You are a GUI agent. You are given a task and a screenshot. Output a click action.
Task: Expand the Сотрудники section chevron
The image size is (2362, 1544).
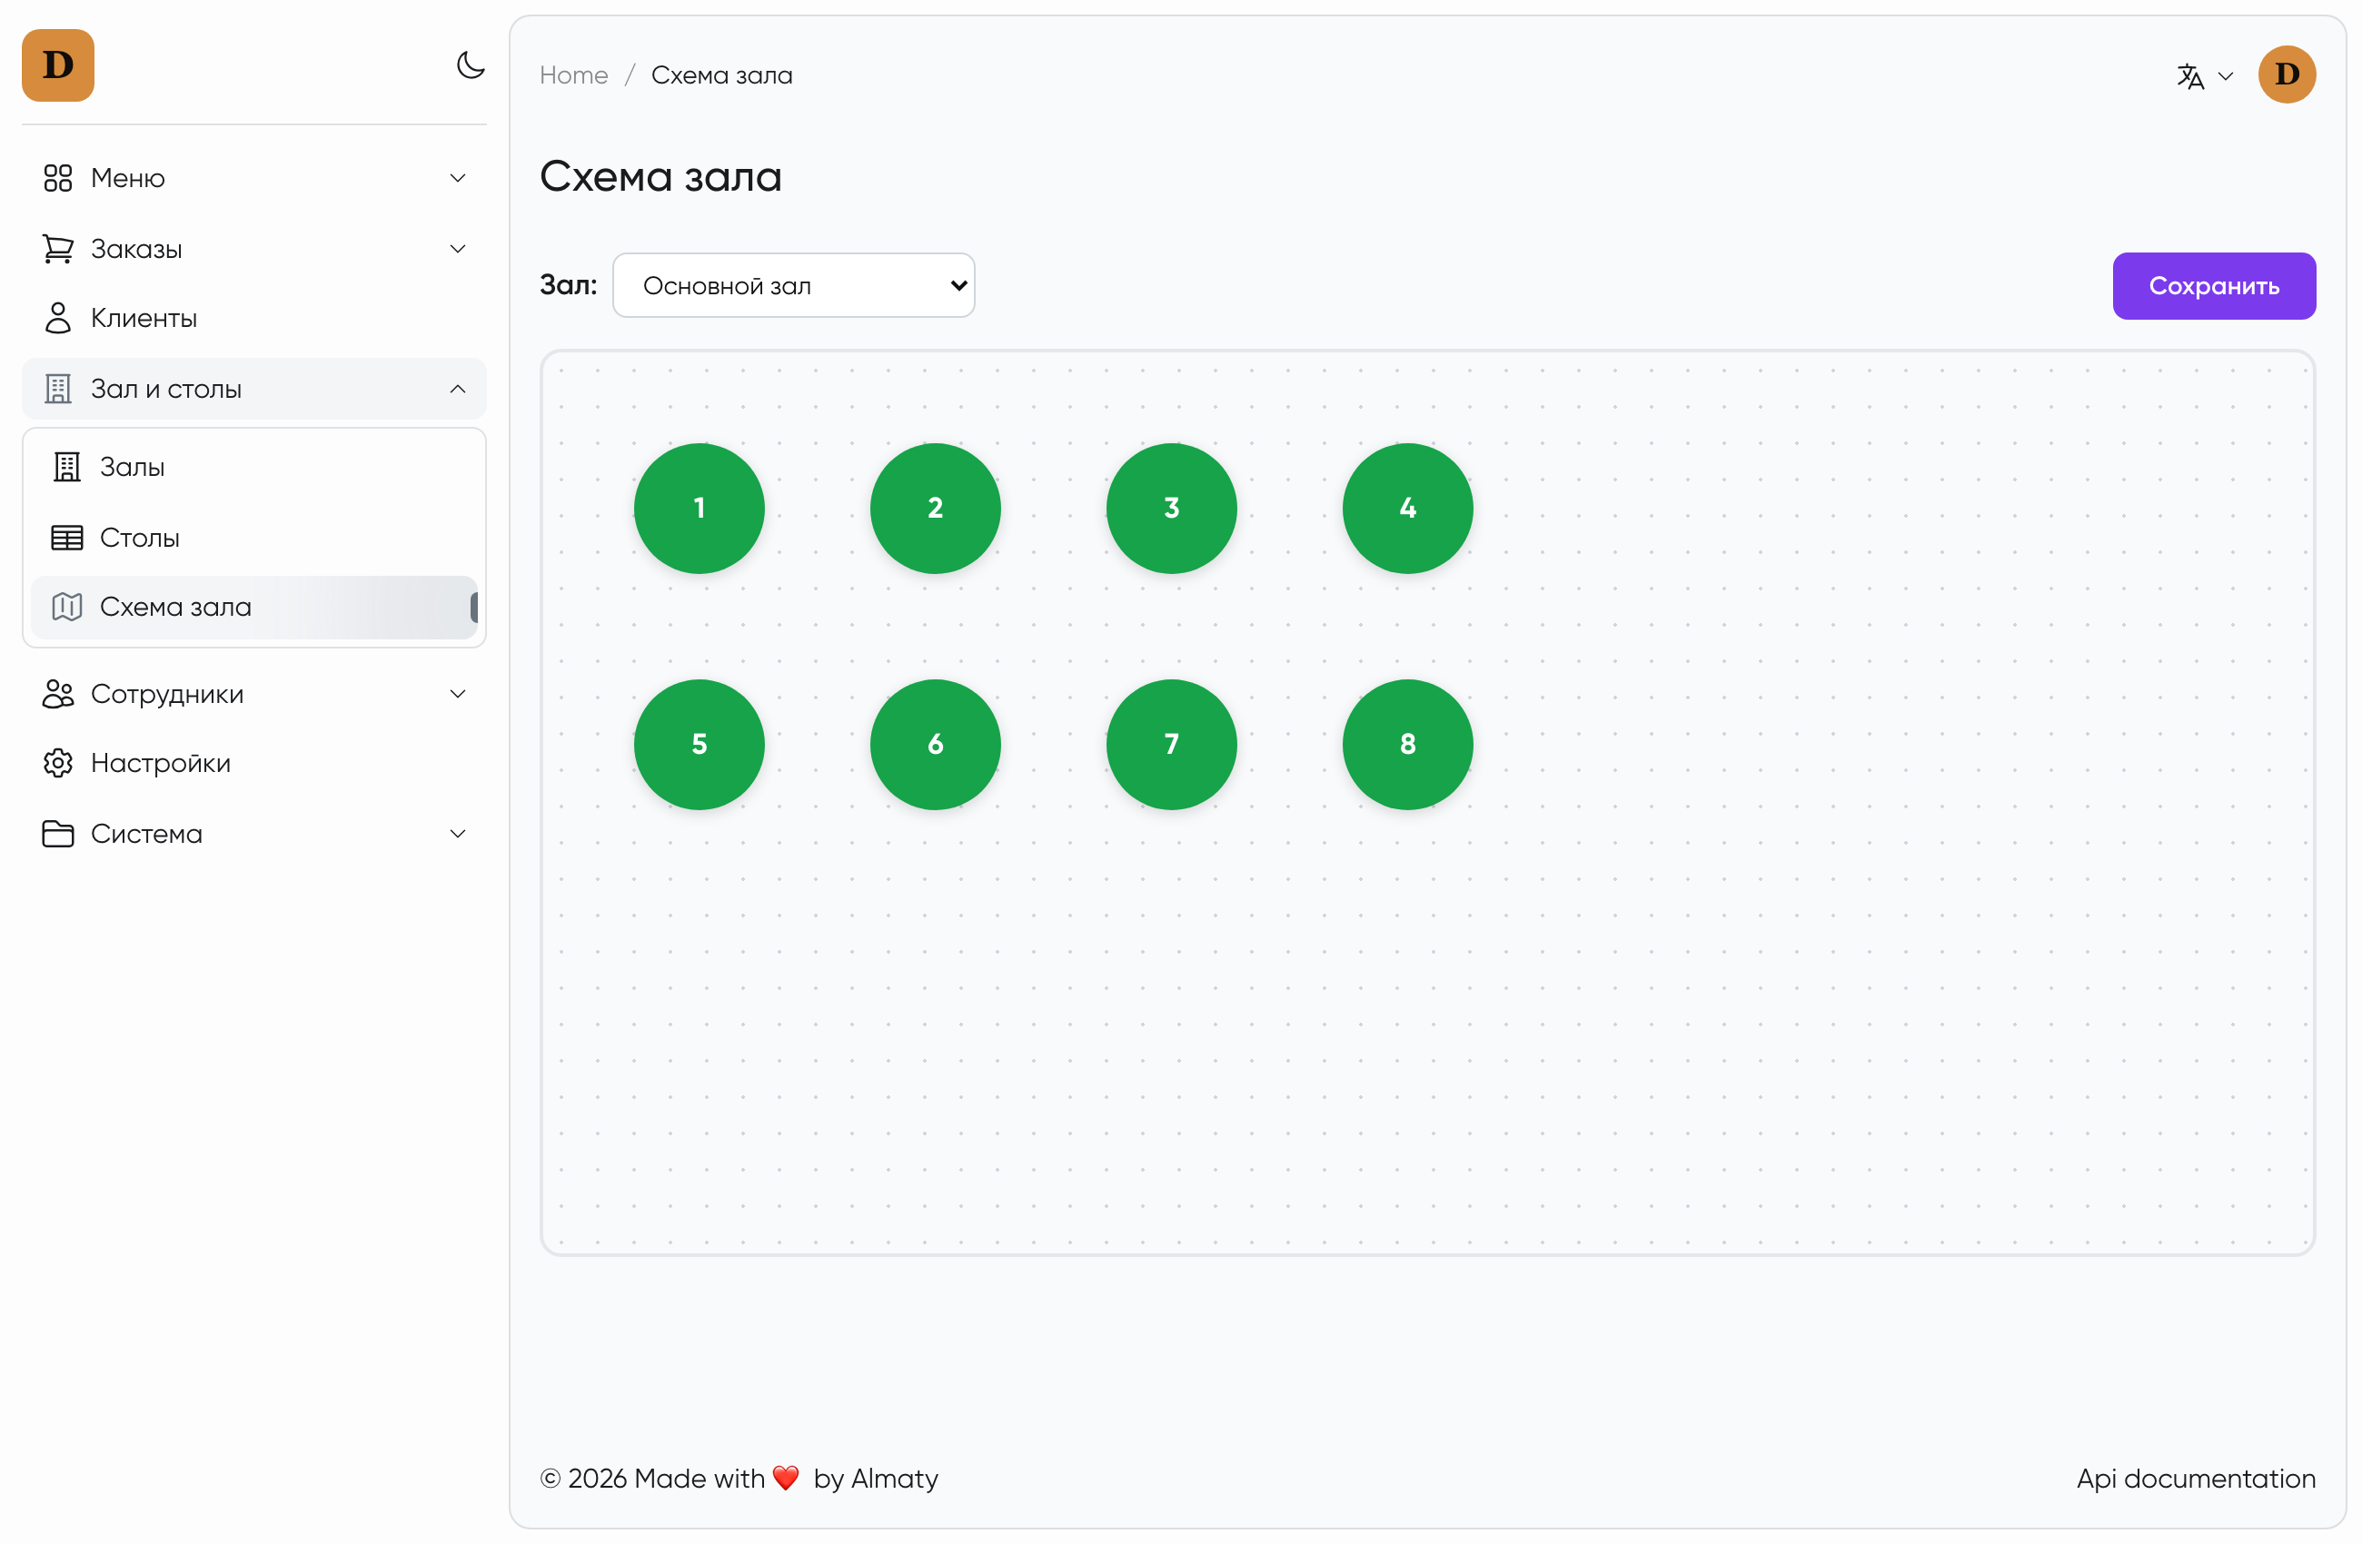coord(458,695)
